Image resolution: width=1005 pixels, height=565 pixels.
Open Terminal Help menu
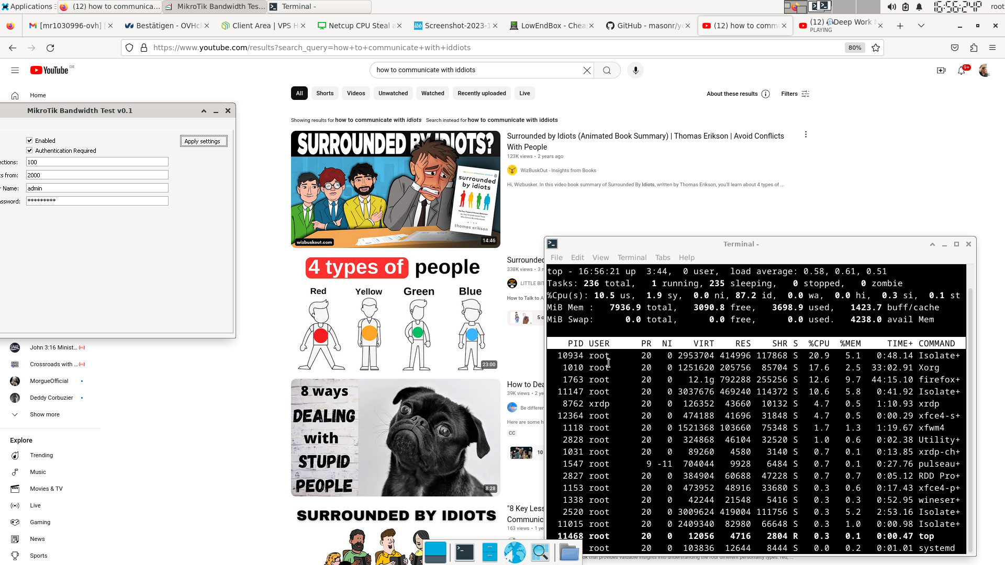686,257
